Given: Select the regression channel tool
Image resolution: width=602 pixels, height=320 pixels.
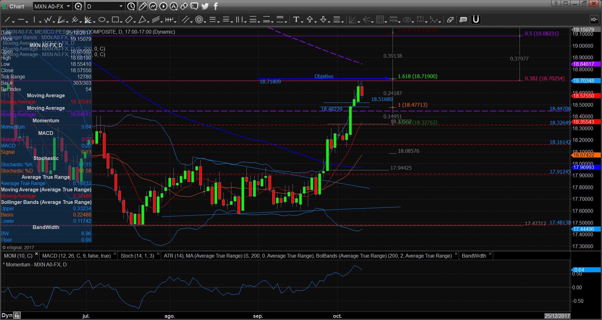Looking at the screenshot, I should click(156, 20).
